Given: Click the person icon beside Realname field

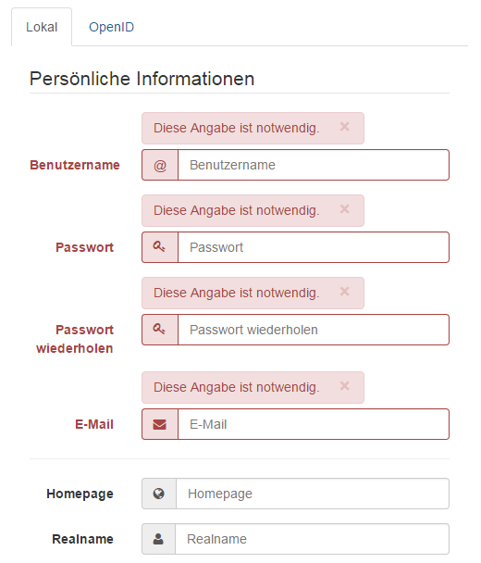Looking at the screenshot, I should 158,539.
